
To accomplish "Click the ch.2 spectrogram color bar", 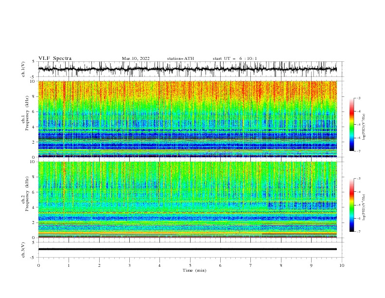I will click(351, 205).
